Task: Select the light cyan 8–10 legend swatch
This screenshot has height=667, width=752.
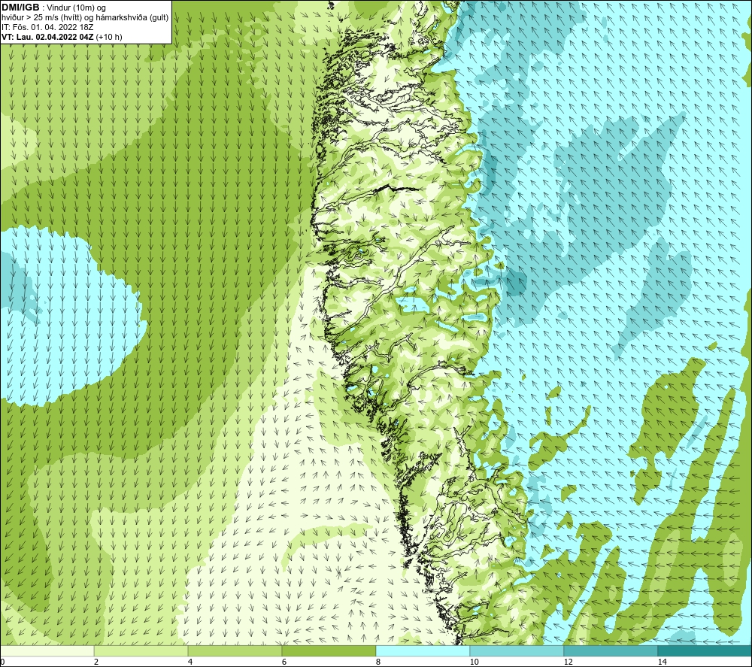Action: [423, 651]
